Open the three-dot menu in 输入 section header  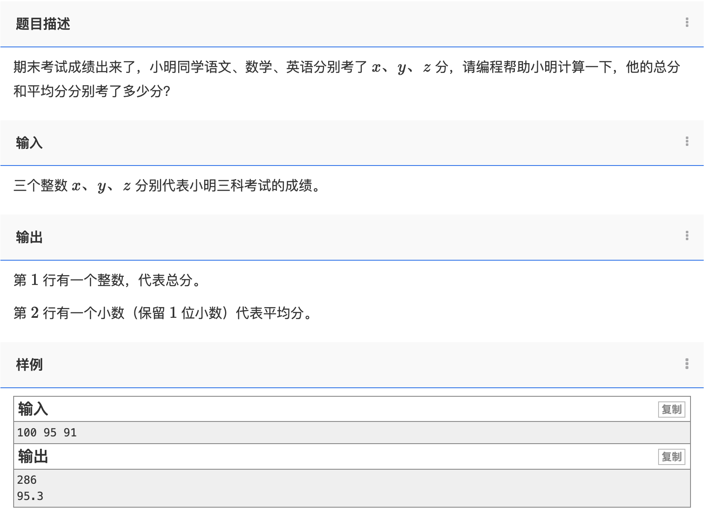point(687,141)
